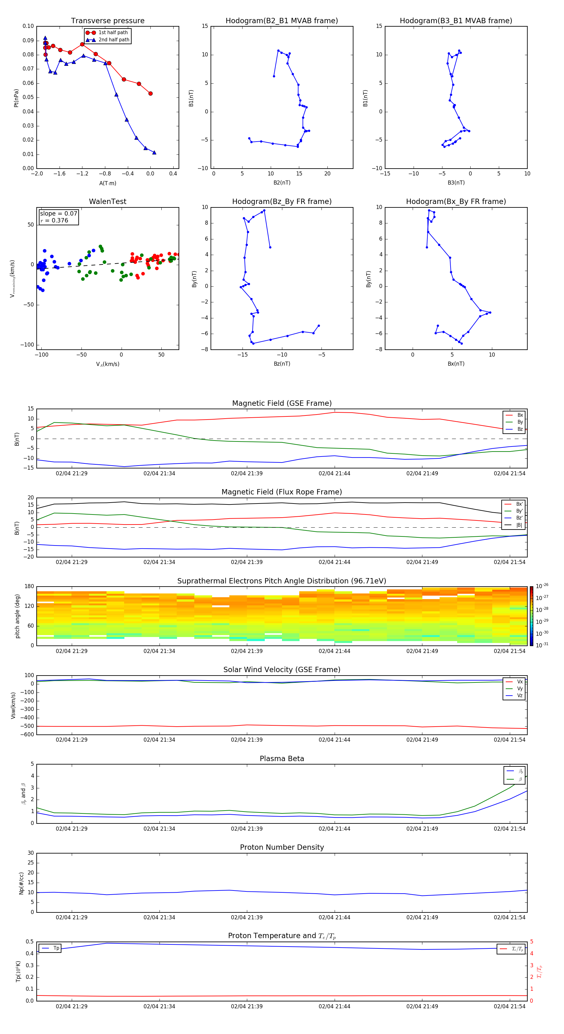Click the 'Bx' entry in GSE legend
Image resolution: width=564 pixels, height=1034 pixels.
click(514, 415)
